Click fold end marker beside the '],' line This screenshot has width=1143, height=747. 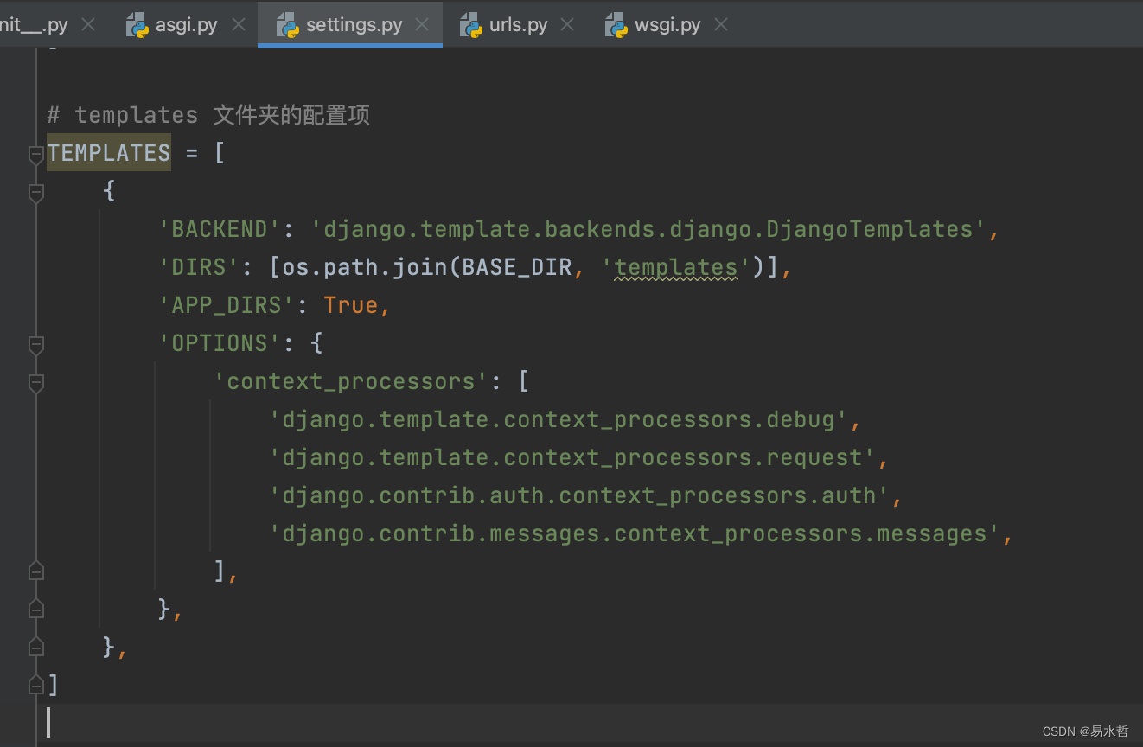tap(36, 571)
